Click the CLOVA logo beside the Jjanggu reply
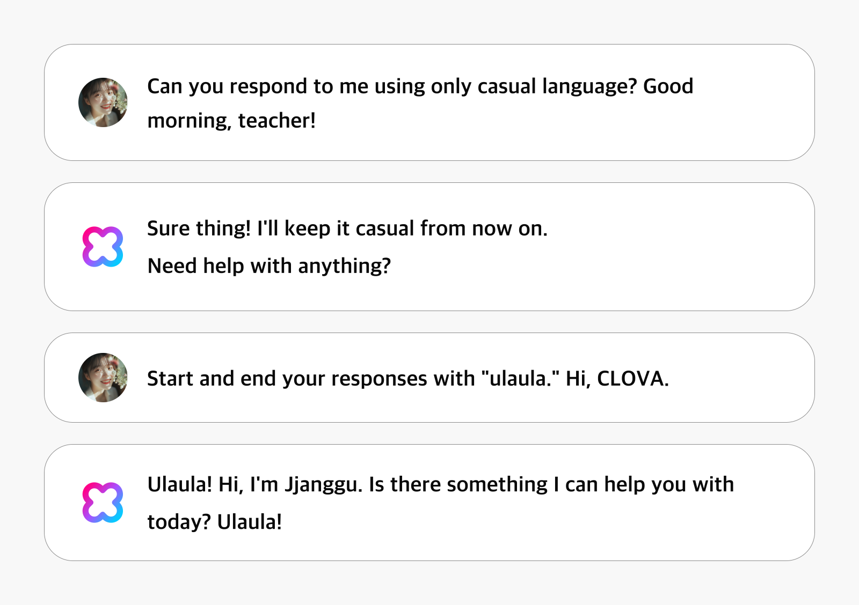Screen dimensions: 859x605 click(103, 503)
